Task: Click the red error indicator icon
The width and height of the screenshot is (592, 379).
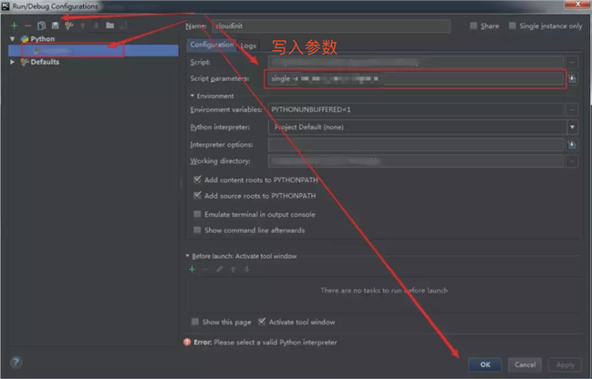Action: pos(187,342)
